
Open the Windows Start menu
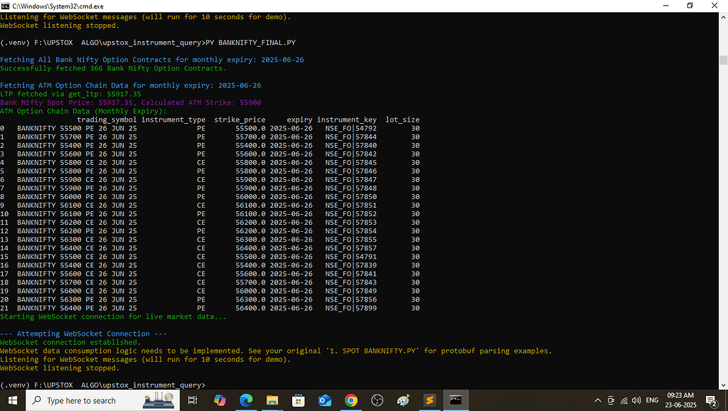click(x=14, y=400)
